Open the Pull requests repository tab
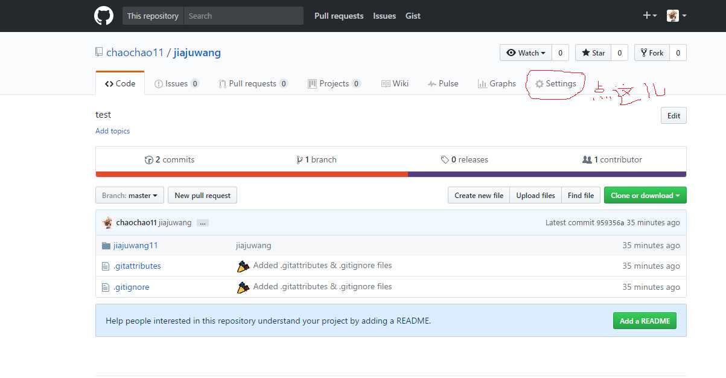 click(253, 83)
